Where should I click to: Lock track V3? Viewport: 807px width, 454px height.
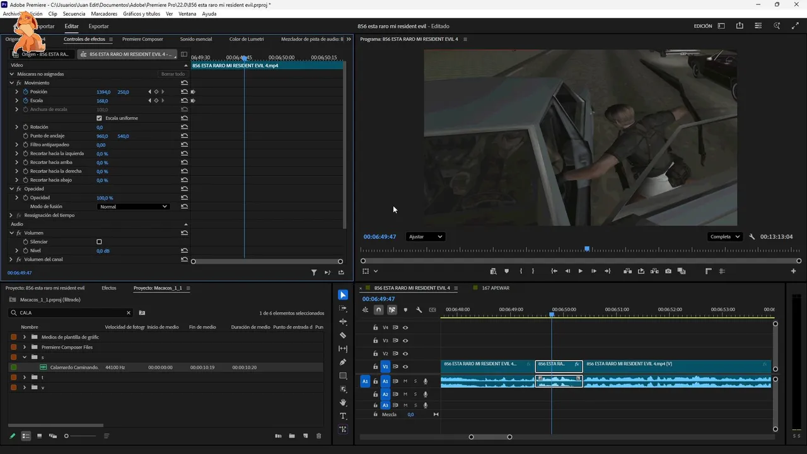(x=376, y=340)
